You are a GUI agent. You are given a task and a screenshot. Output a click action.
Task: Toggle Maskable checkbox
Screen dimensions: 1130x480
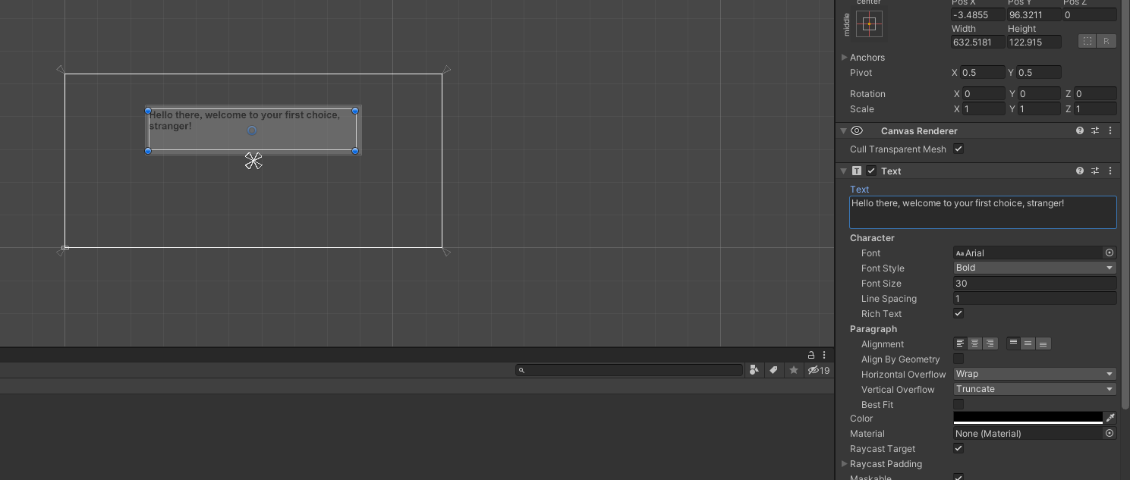pos(958,477)
